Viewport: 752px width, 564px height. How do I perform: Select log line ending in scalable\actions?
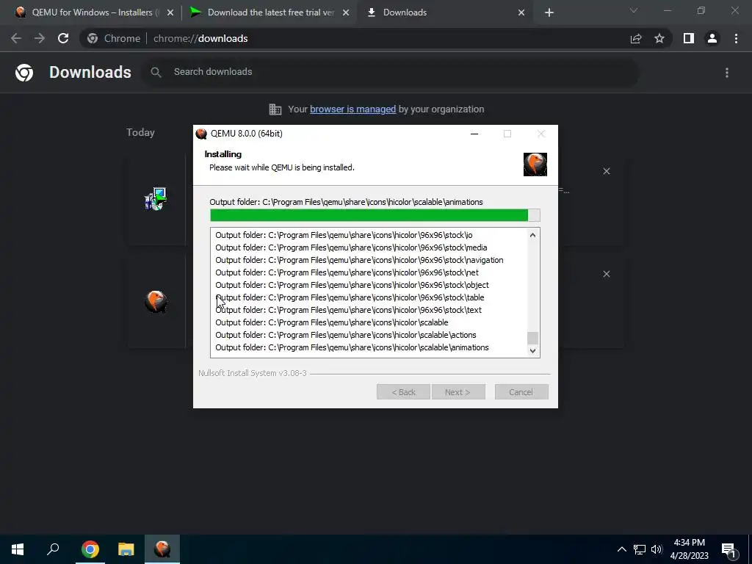346,335
